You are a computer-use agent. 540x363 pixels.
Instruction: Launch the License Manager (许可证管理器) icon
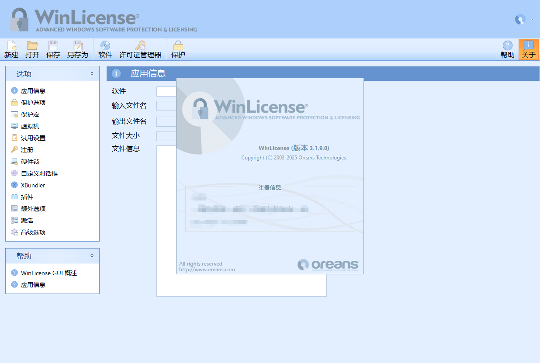pyautogui.click(x=140, y=49)
